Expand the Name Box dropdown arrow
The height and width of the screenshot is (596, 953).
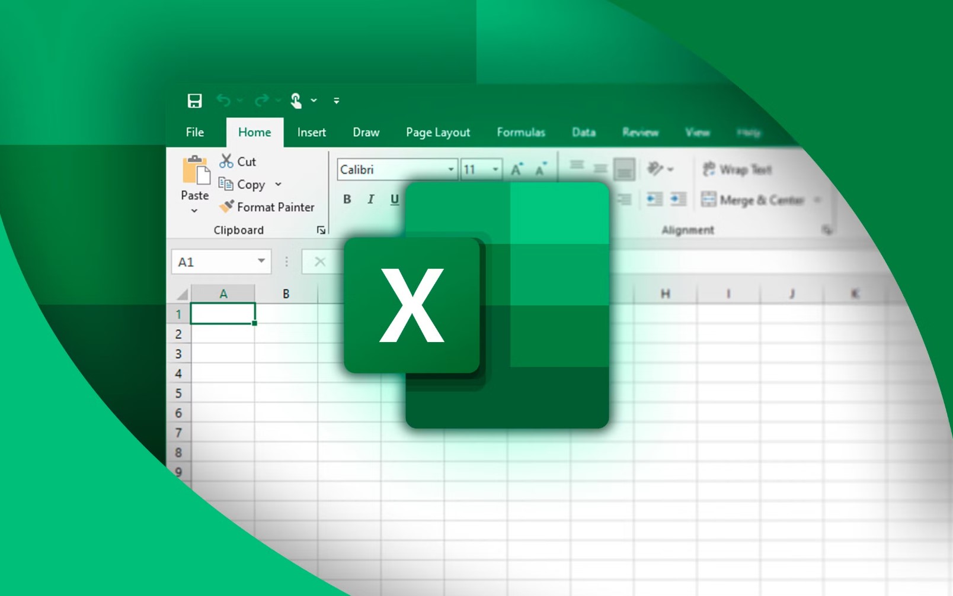[261, 261]
